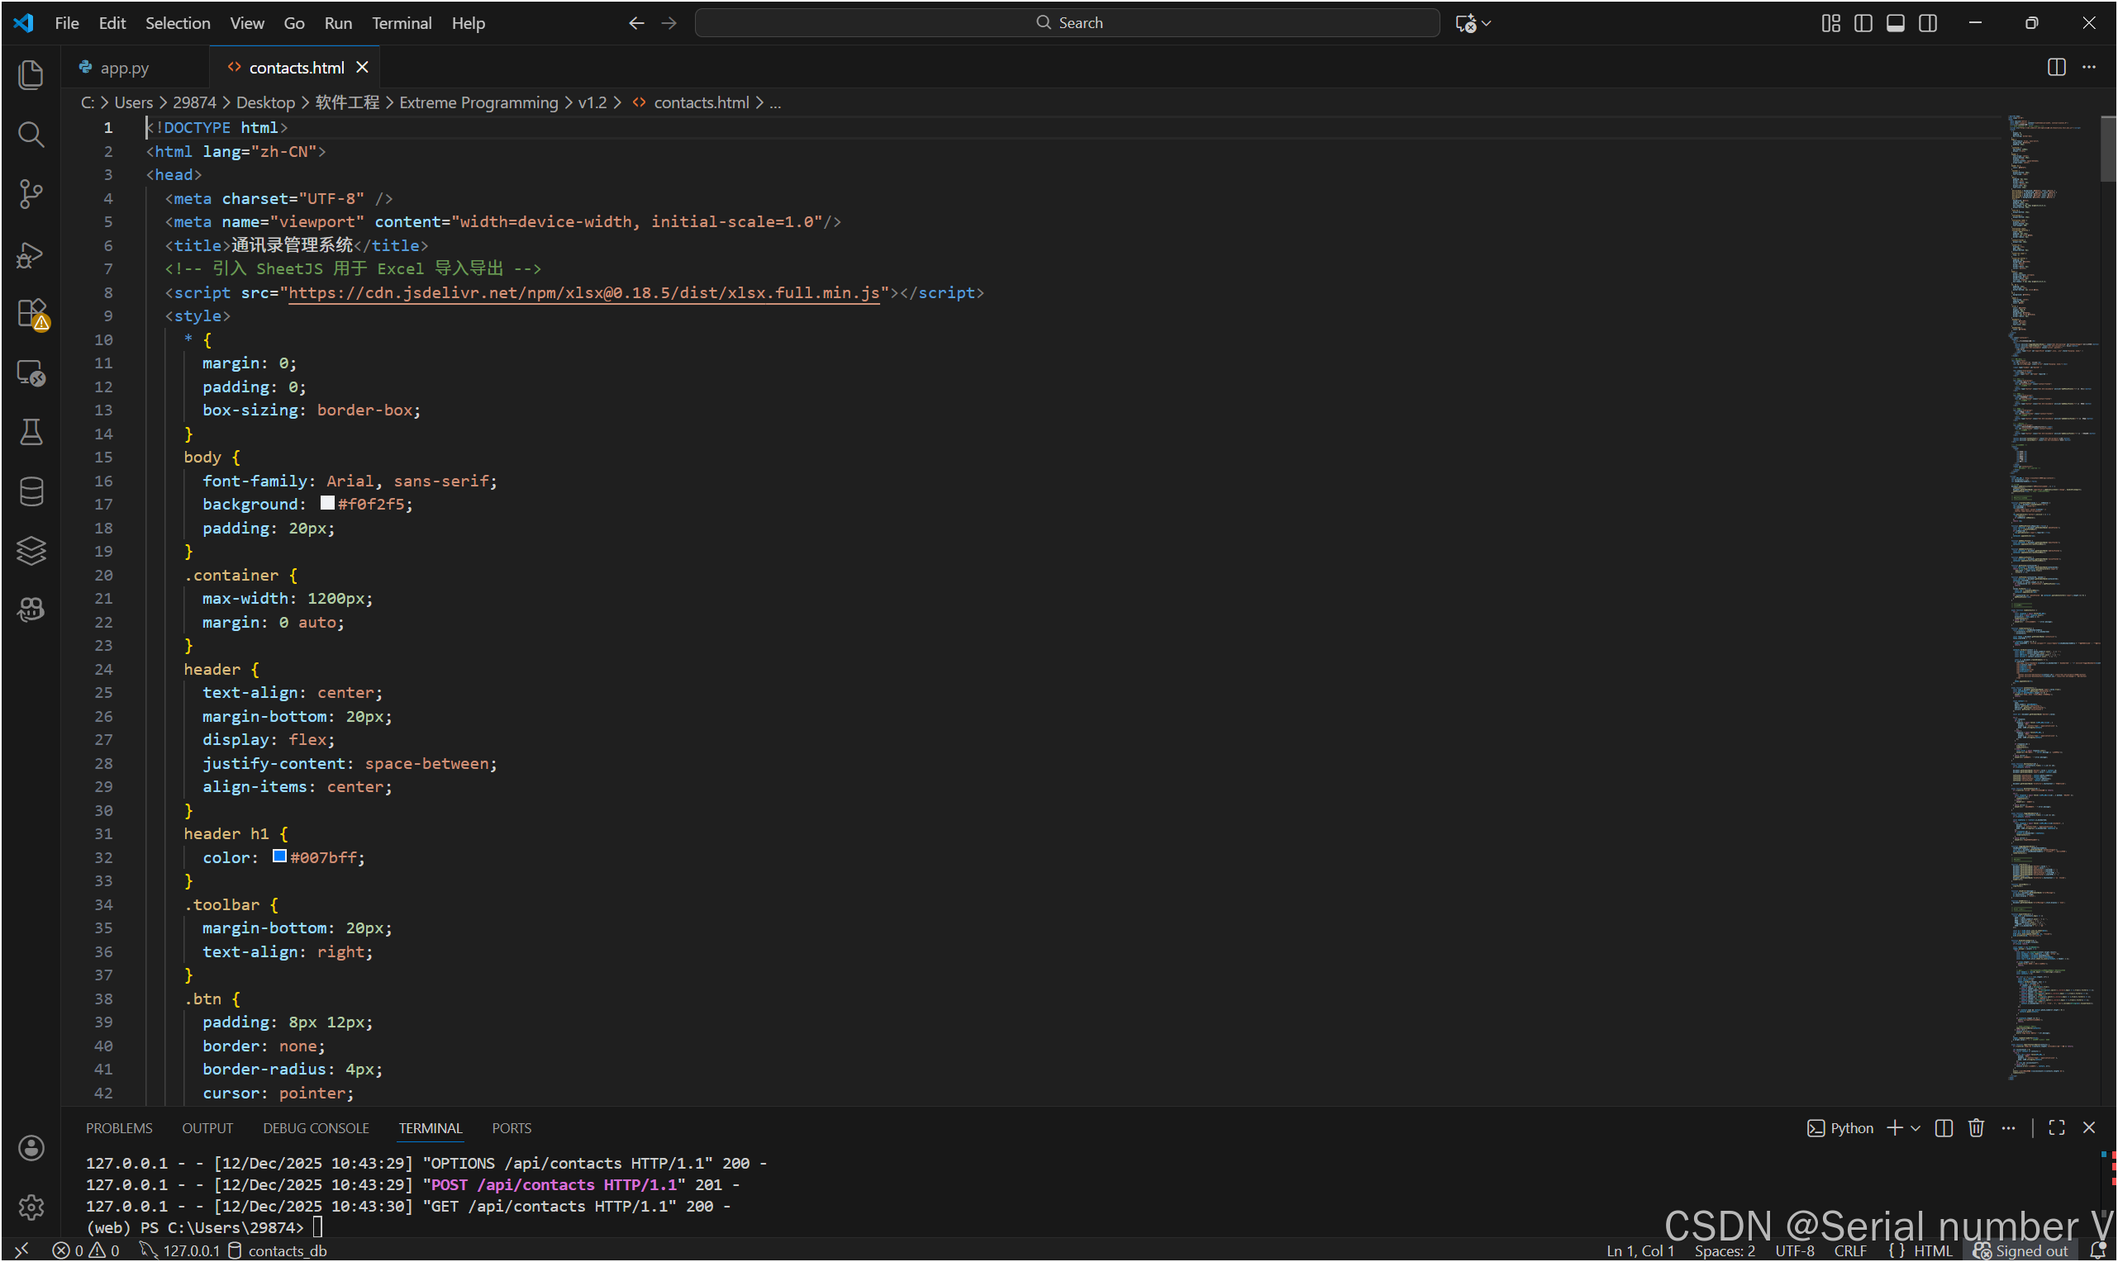The width and height of the screenshot is (2118, 1262).
Task: Open Extensions view with warning badge
Action: click(x=31, y=313)
